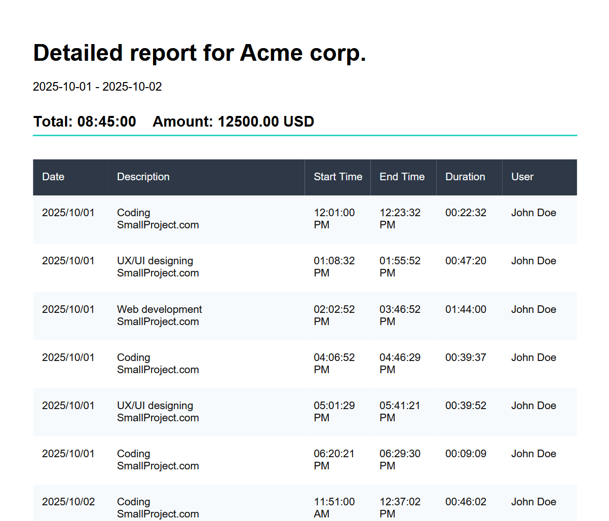This screenshot has width=609, height=521.
Task: Click the End Time column header
Action: (402, 177)
